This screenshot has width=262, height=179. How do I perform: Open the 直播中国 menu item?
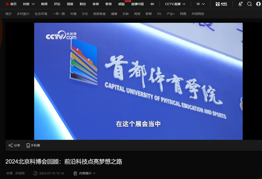(137, 4)
